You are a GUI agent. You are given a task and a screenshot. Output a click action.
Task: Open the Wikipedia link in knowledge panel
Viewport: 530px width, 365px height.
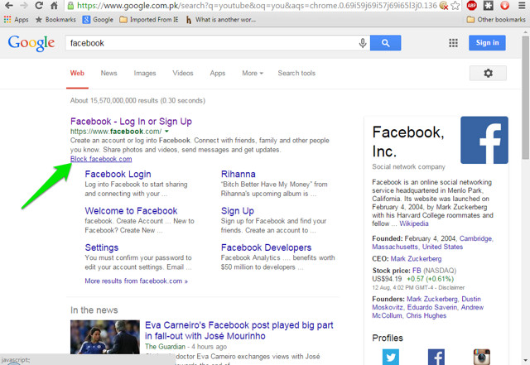tap(414, 223)
